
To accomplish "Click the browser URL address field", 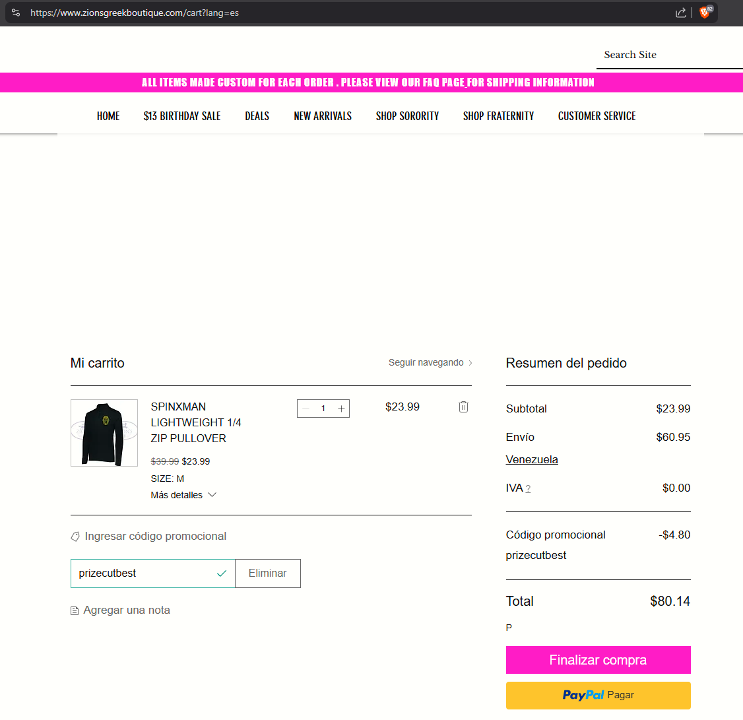I will tap(135, 13).
